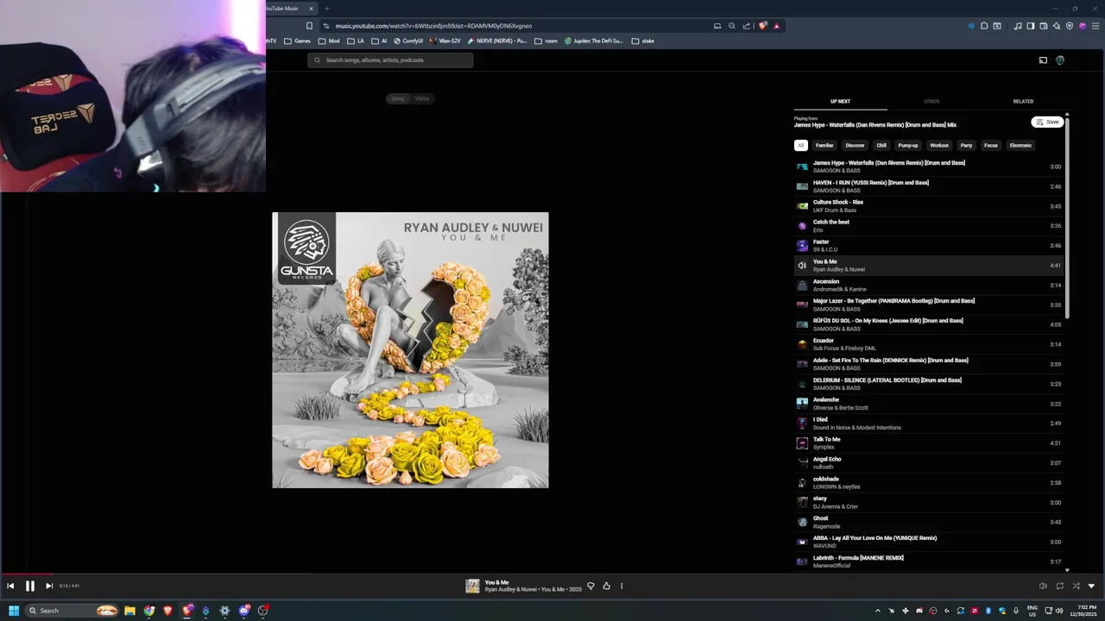
Task: Select the Focus filter chip
Action: pos(991,145)
